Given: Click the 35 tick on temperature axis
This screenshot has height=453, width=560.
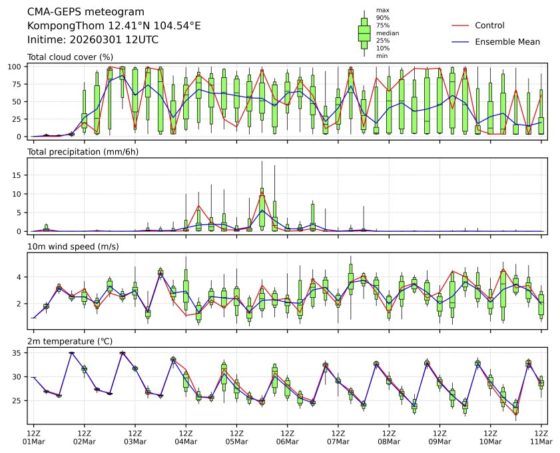Looking at the screenshot, I should point(19,353).
